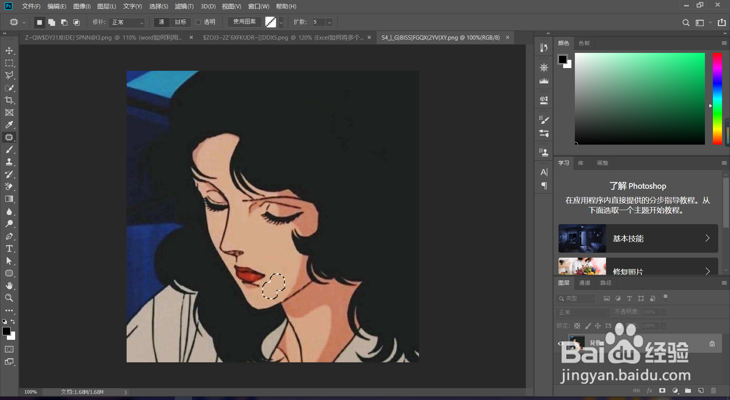Click the 源 button
Screen dimensions: 730x400
click(x=162, y=22)
